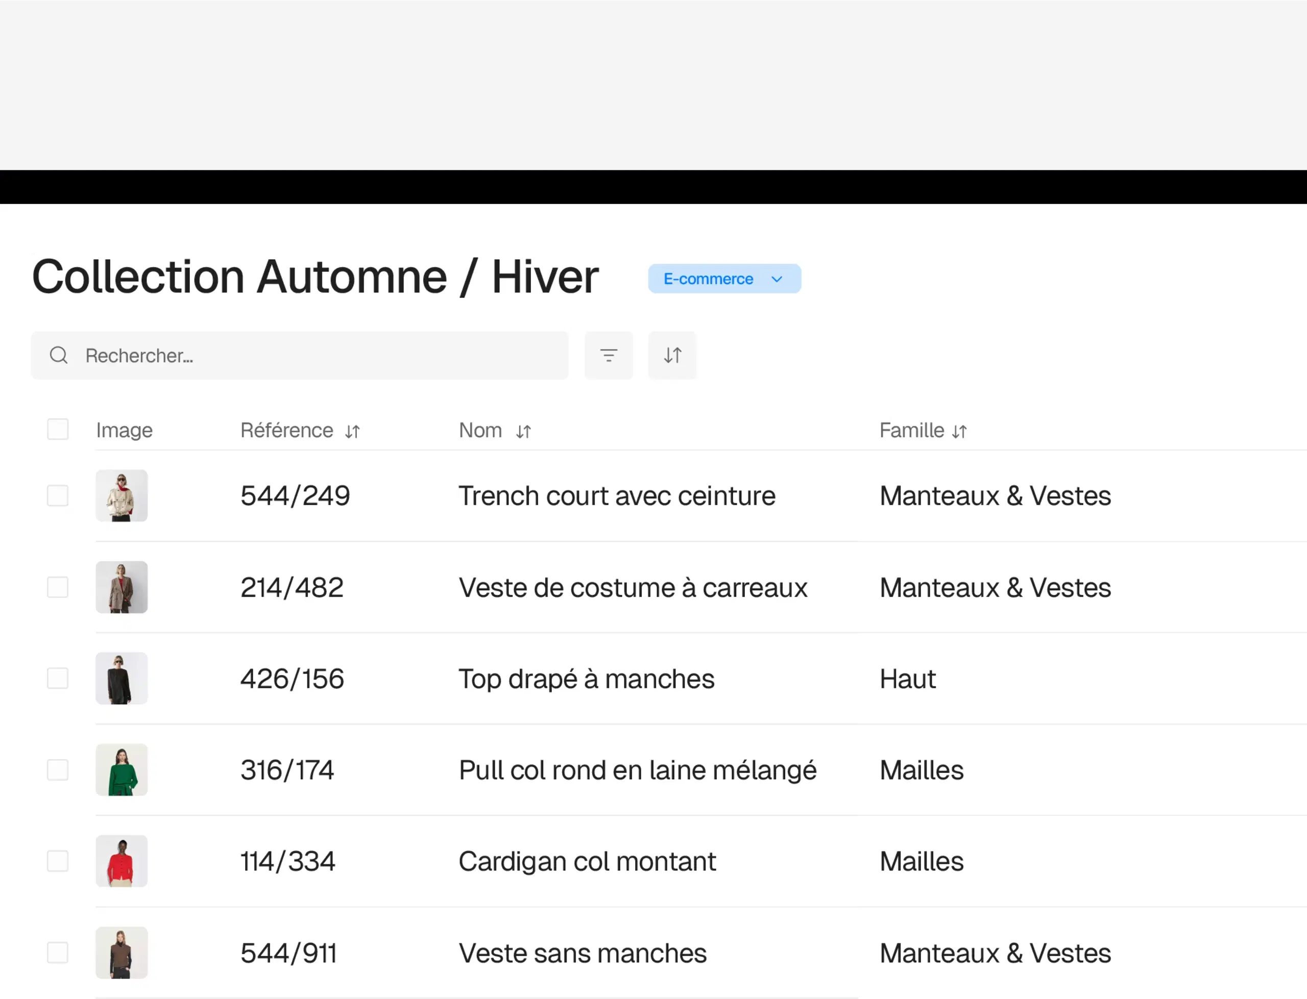Click the sort arrows toolbar button
Viewport: 1307px width, 999px height.
click(672, 356)
